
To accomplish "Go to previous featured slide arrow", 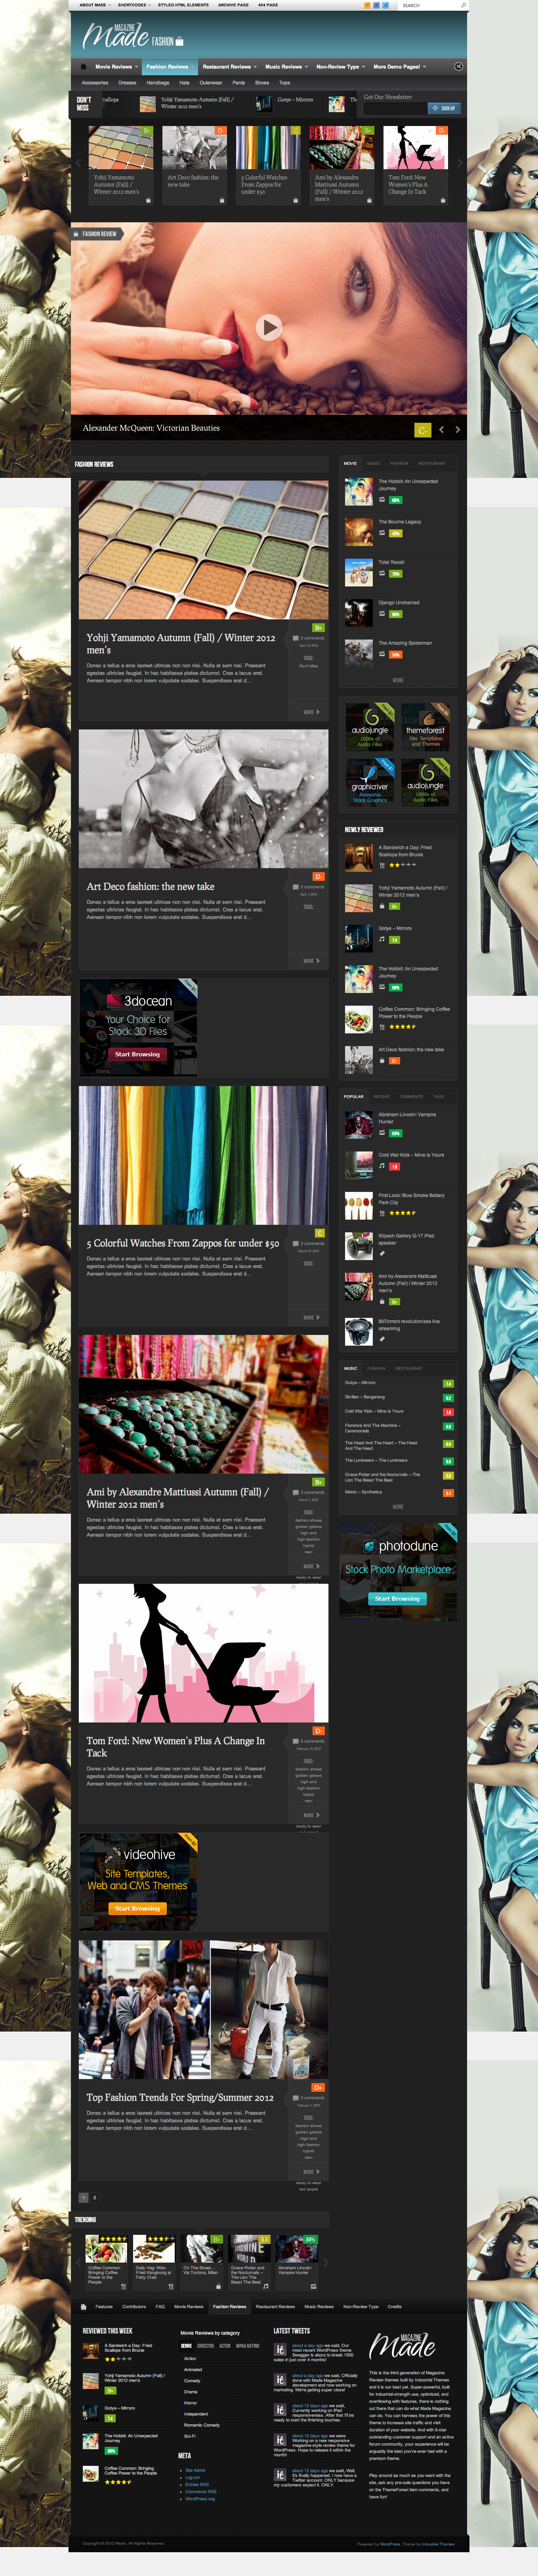I will click(x=441, y=430).
